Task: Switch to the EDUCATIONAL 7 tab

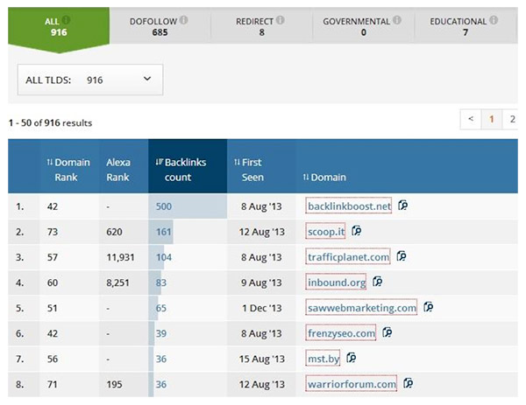Action: tap(466, 25)
